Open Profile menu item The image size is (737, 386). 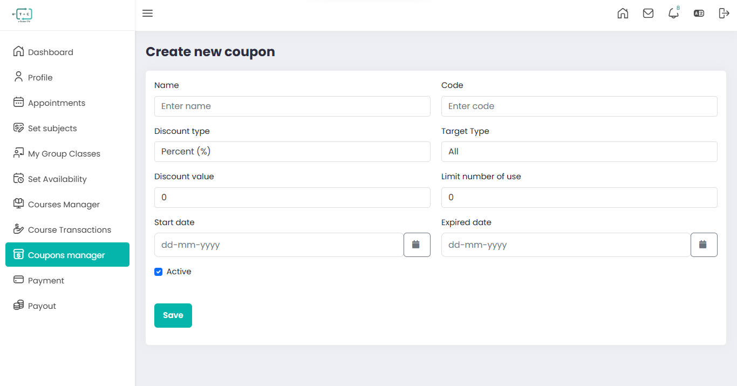click(67, 77)
